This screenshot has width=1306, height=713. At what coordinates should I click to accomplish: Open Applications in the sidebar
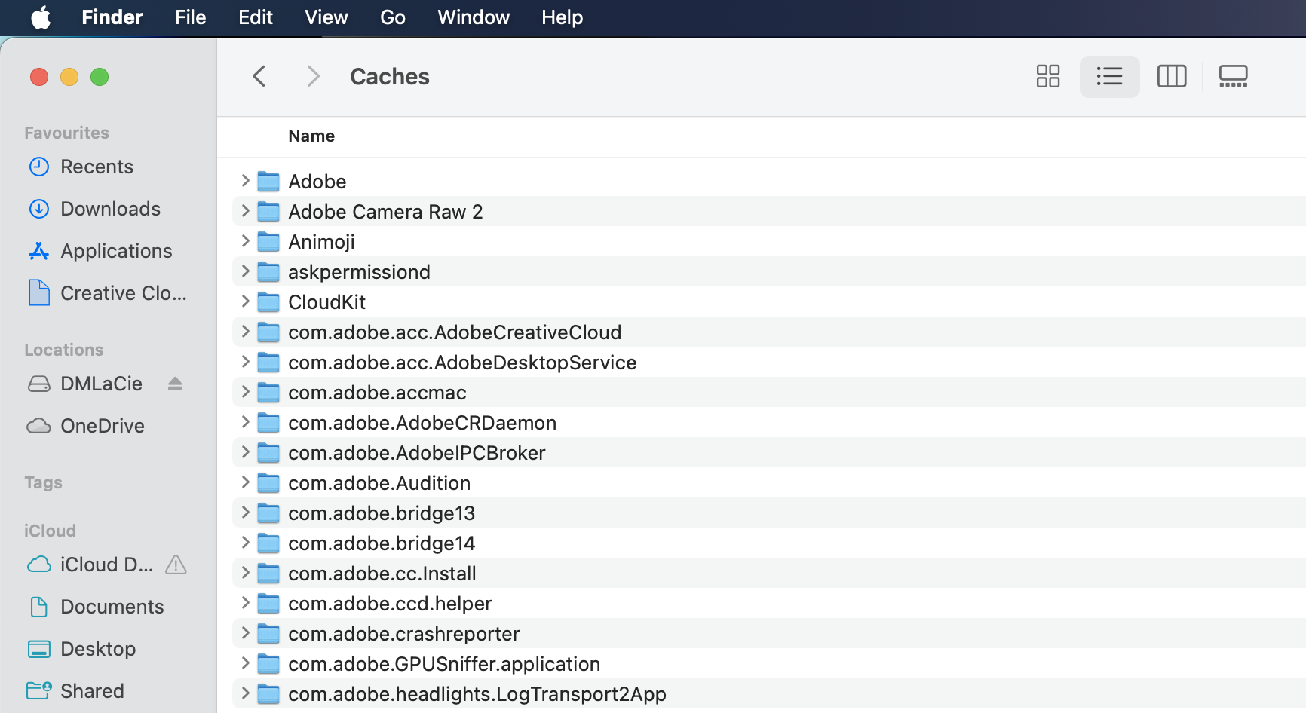click(x=117, y=251)
